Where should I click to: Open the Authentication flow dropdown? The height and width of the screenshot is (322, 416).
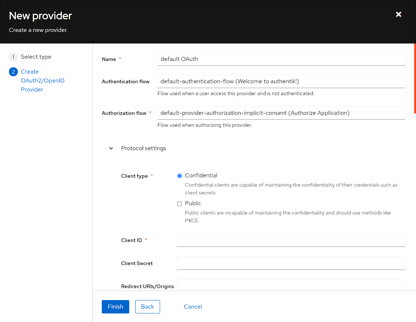(x=281, y=81)
